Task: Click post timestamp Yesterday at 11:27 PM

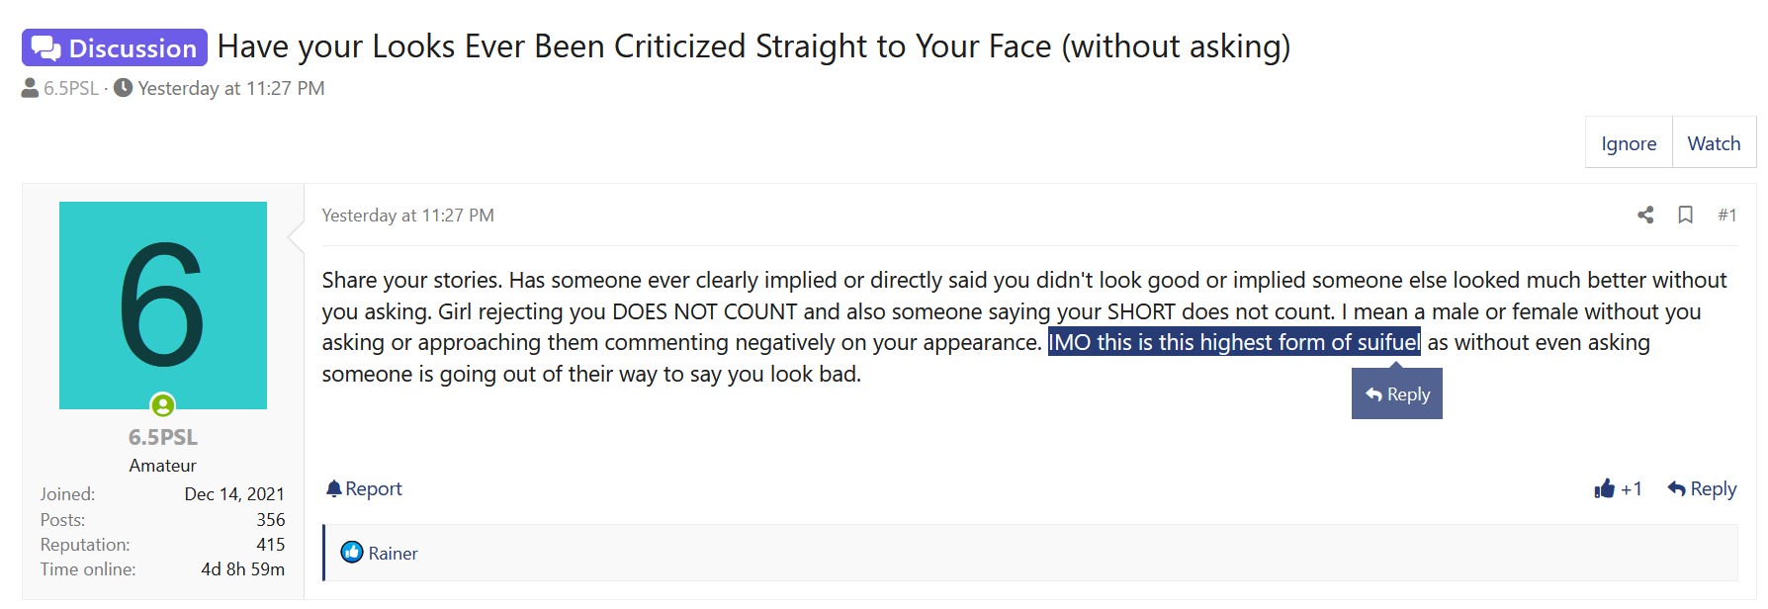Action: click(x=407, y=216)
